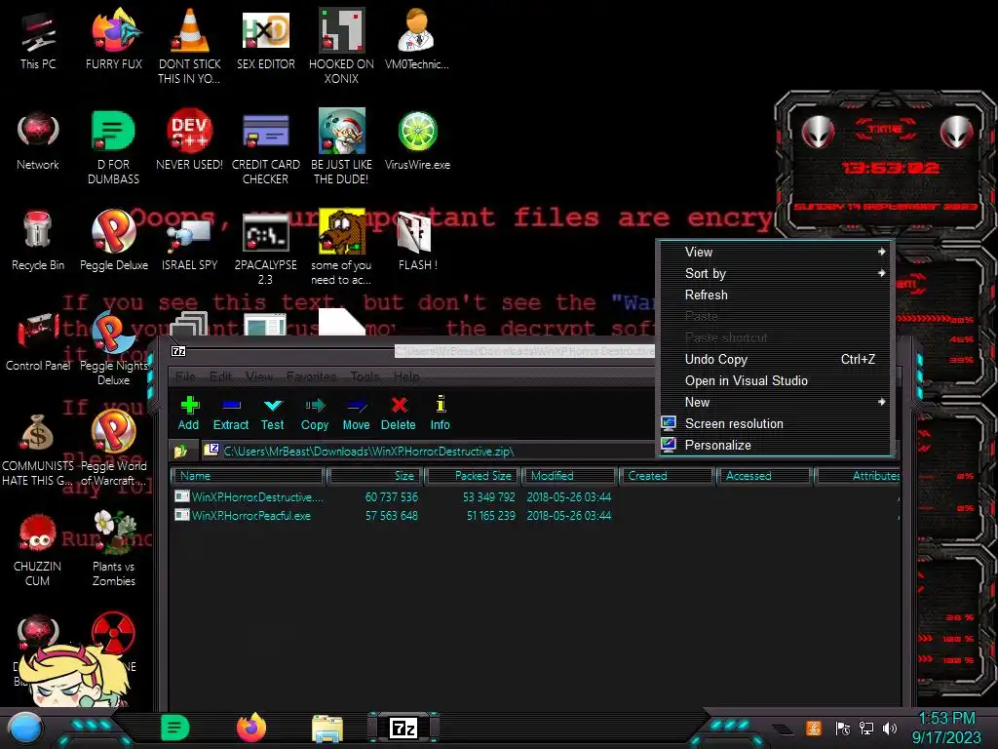Image resolution: width=998 pixels, height=749 pixels.
Task: Click the Add button in 7-Zip toolbar
Action: [189, 414]
